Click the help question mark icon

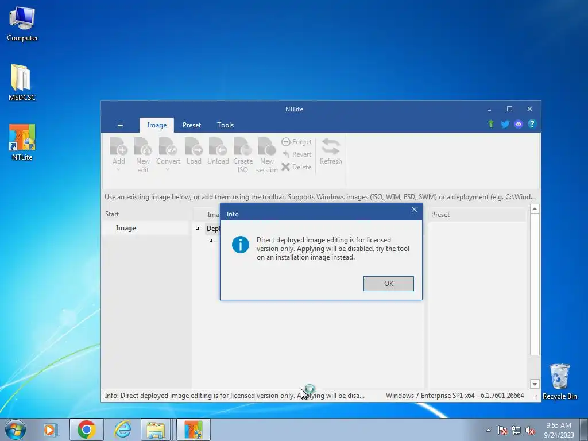[532, 124]
